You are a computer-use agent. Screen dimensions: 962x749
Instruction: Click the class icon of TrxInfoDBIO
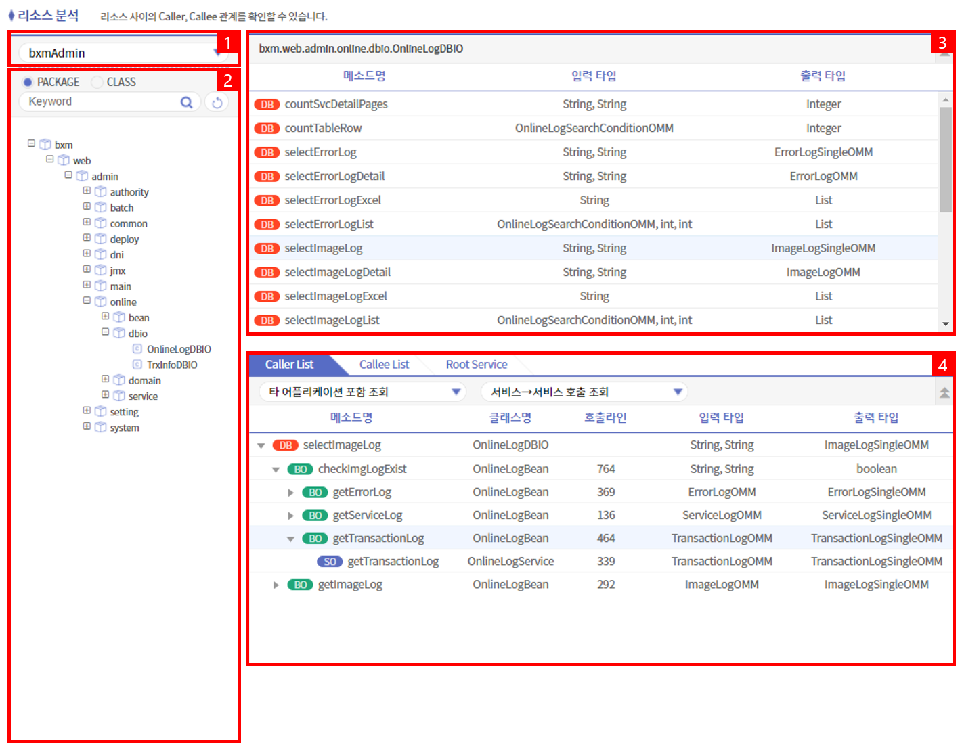(137, 365)
